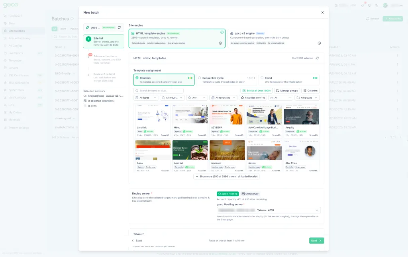Viewport: 408px width, 257px height.
Task: Switch deploy target to Own server
Action: [x=250, y=194]
